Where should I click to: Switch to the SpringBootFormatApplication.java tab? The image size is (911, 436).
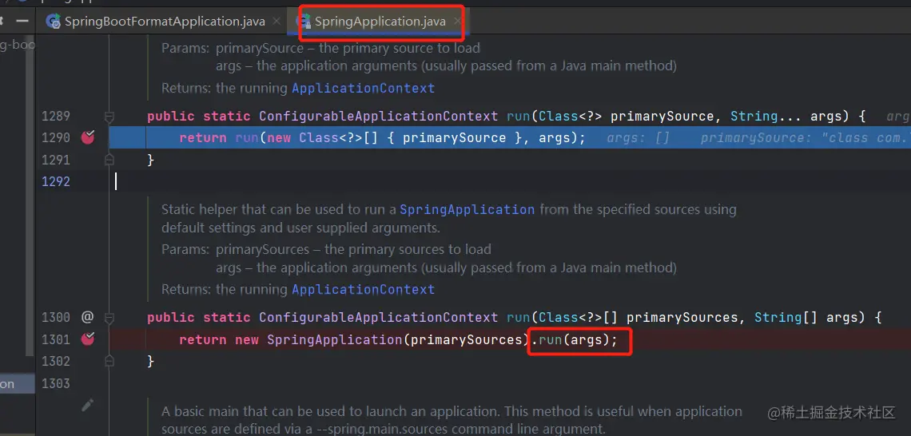point(165,22)
